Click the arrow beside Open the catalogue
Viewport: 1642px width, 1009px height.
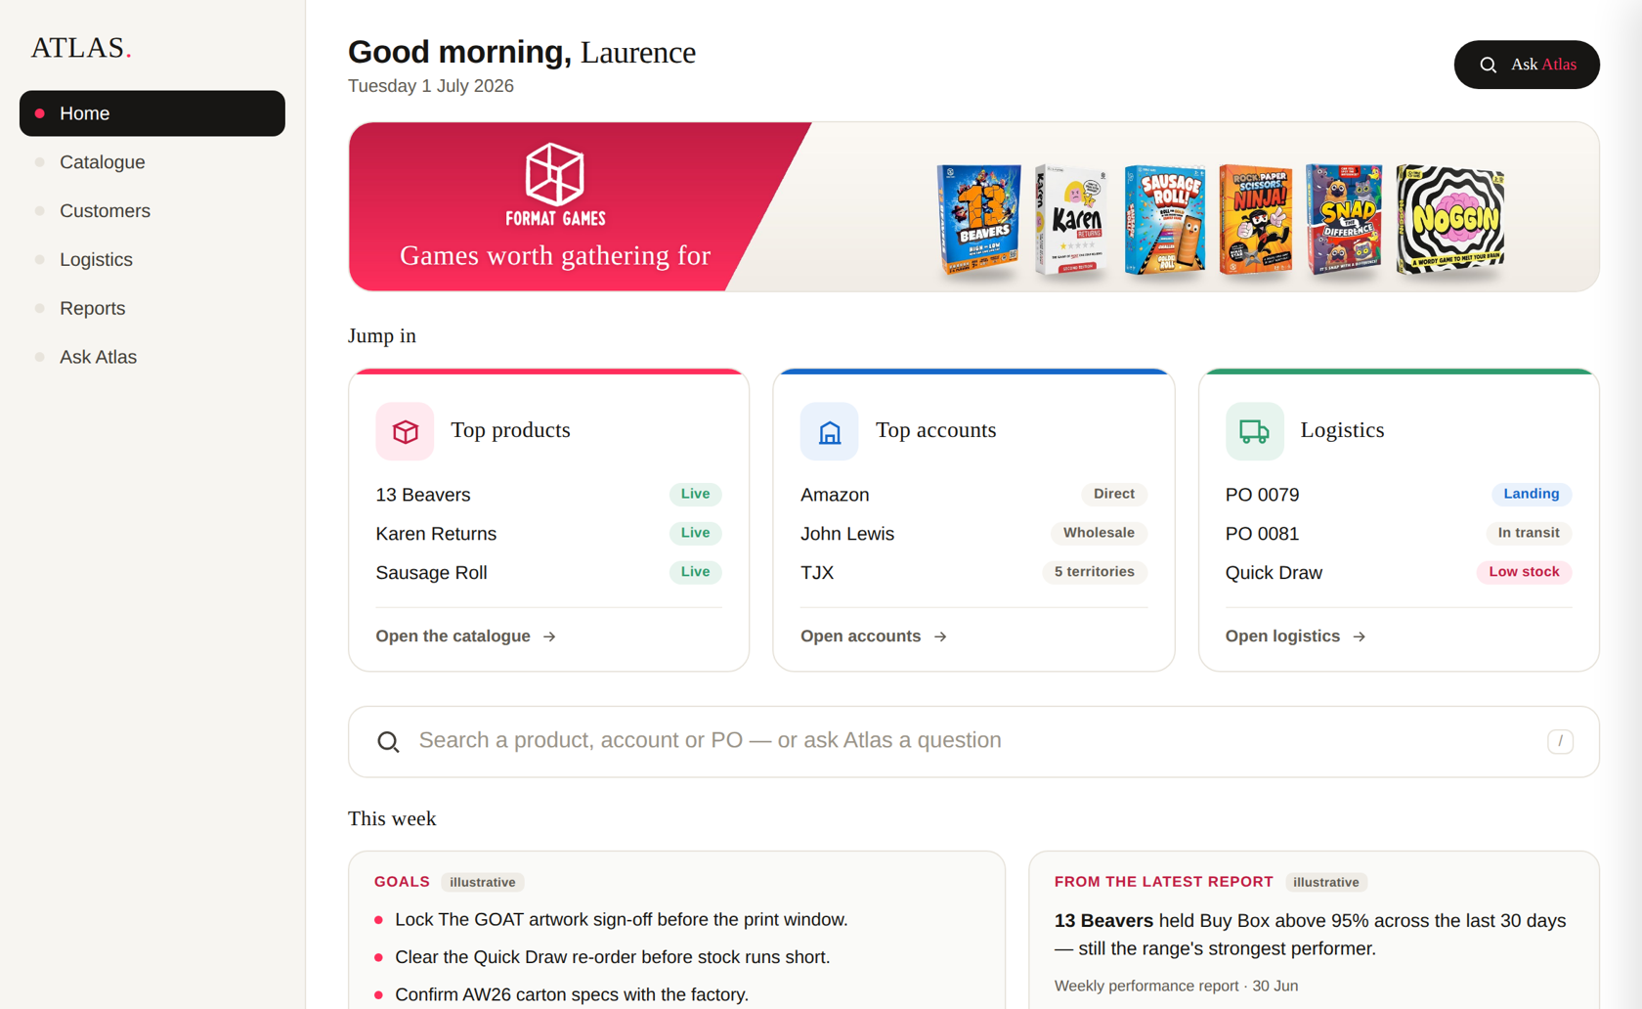tap(549, 636)
